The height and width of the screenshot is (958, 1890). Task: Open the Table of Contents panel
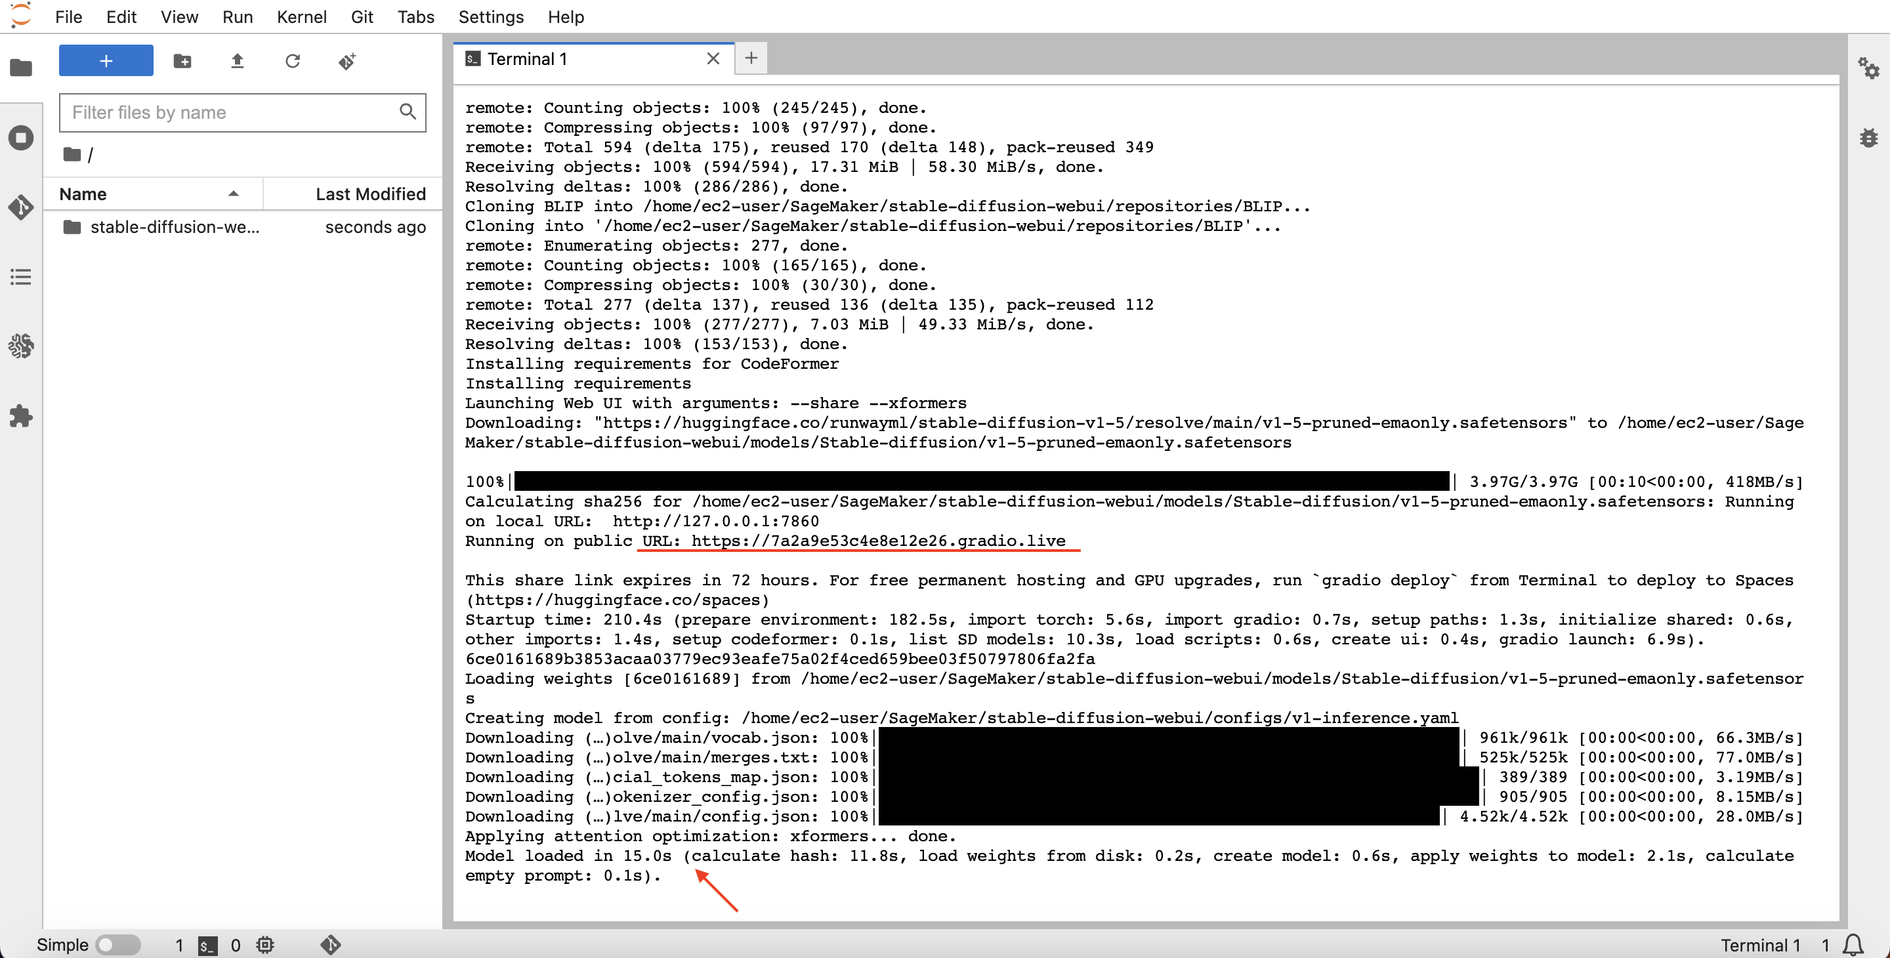20,276
